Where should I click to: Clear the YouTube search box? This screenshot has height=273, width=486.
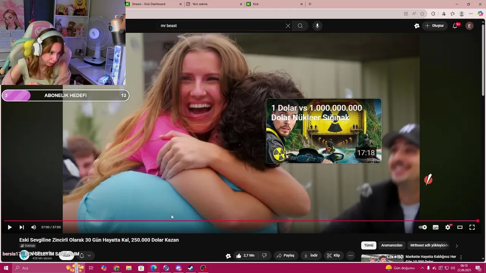[288, 26]
